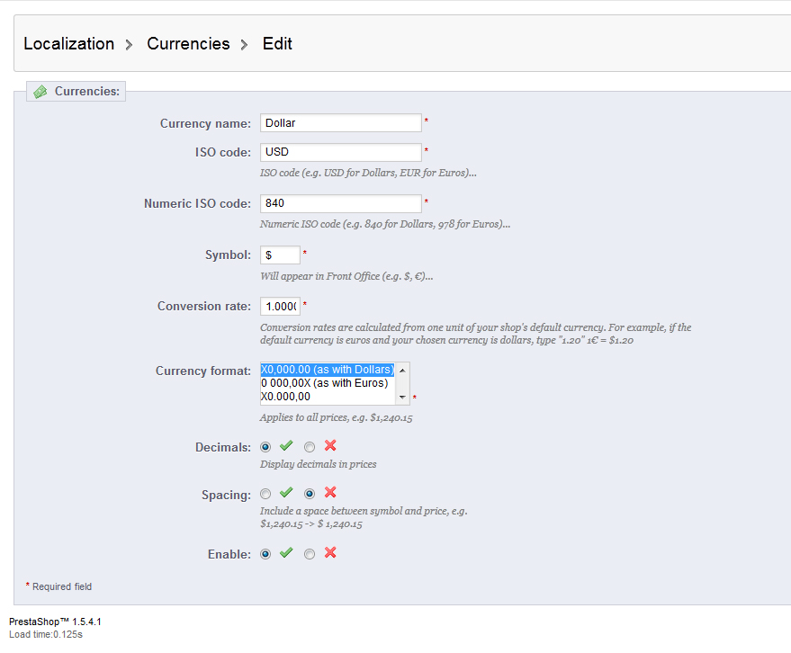Click red cross icon next to Decimals
791x653 pixels.
coord(330,445)
